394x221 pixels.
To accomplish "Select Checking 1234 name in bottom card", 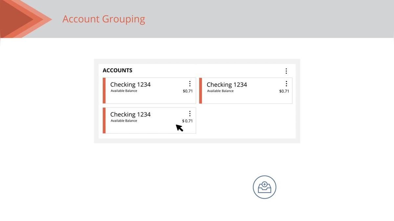I will (x=130, y=114).
